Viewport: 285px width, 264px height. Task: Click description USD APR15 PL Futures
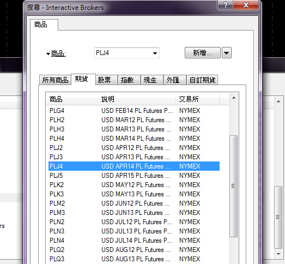[136, 176]
